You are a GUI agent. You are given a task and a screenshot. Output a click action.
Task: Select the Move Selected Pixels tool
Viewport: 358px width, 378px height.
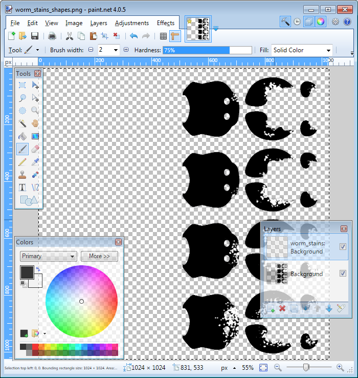coord(35,85)
